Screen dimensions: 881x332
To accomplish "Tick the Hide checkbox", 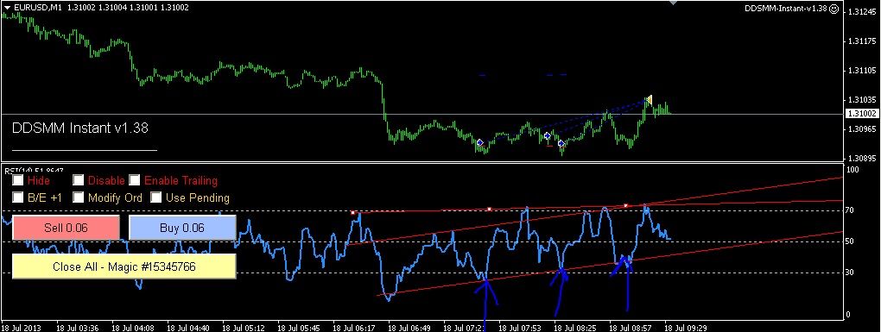I will 18,180.
